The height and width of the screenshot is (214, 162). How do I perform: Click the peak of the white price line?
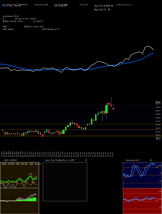tap(148, 46)
